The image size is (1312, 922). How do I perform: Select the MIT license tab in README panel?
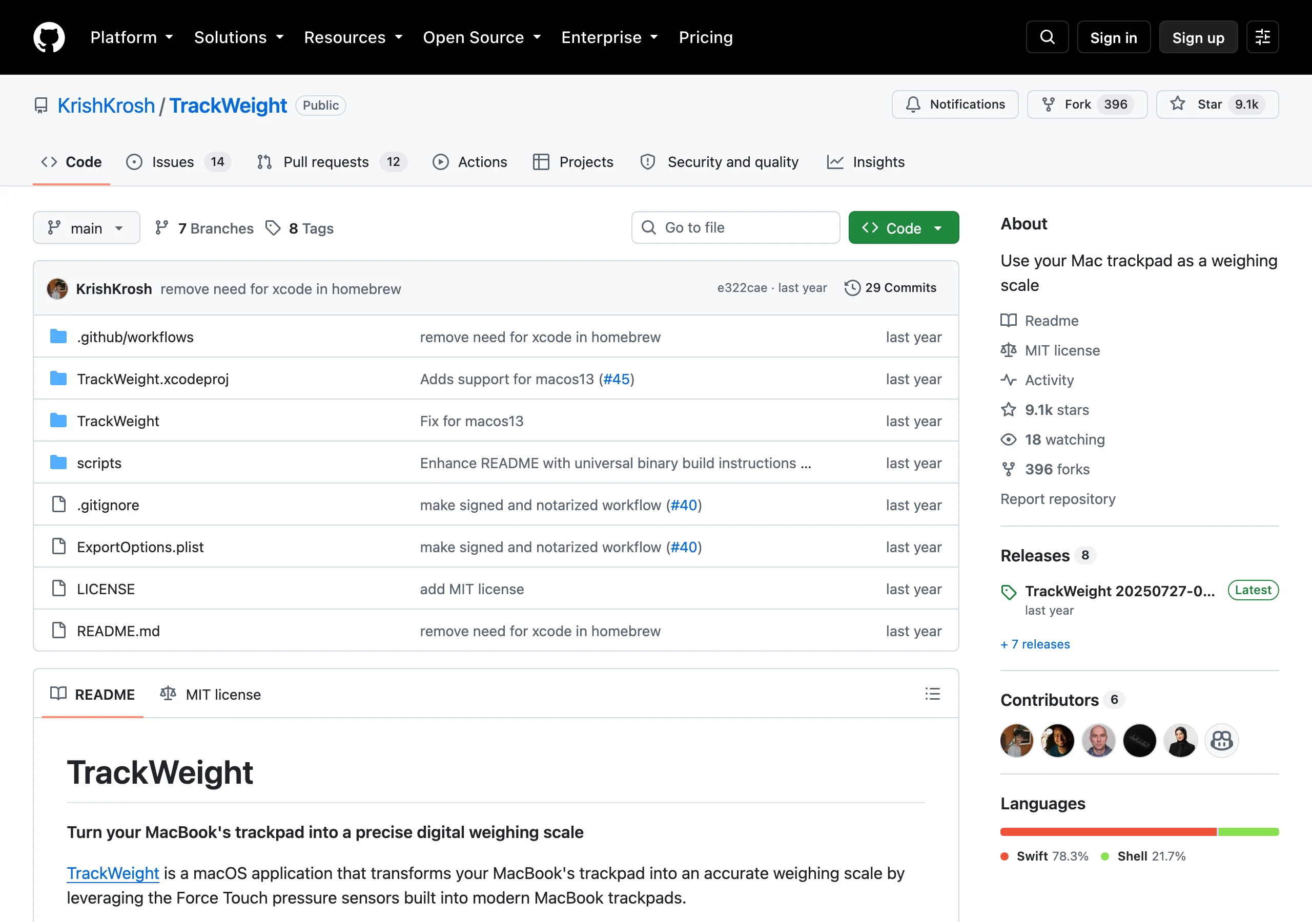[210, 694]
